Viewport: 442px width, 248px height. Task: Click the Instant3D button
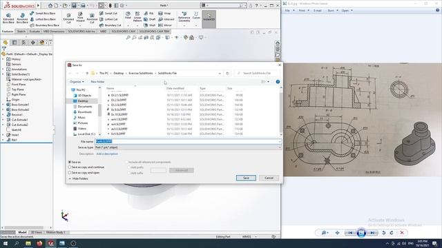(209, 19)
